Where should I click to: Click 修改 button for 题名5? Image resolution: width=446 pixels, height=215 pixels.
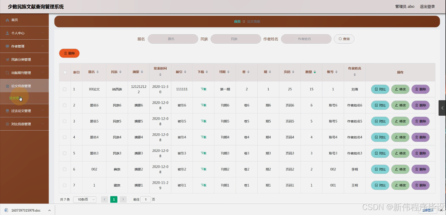click(400, 121)
